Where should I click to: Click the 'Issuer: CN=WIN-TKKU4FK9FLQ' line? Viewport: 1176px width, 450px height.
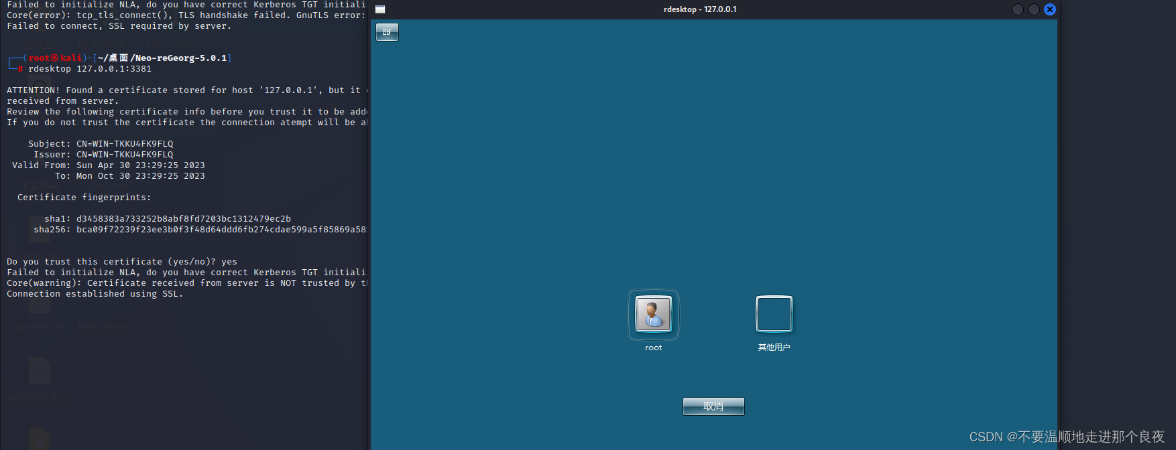103,155
